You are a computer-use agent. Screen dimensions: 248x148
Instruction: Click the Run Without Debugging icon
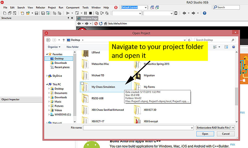tap(77, 13)
